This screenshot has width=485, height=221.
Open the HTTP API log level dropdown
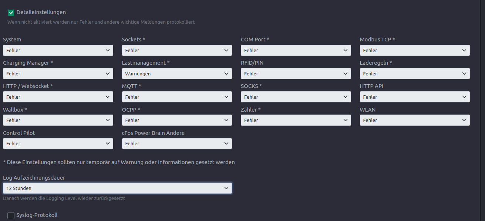(x=415, y=97)
